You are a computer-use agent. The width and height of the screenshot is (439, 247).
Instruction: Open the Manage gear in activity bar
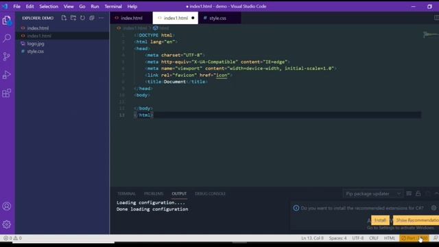click(7, 224)
